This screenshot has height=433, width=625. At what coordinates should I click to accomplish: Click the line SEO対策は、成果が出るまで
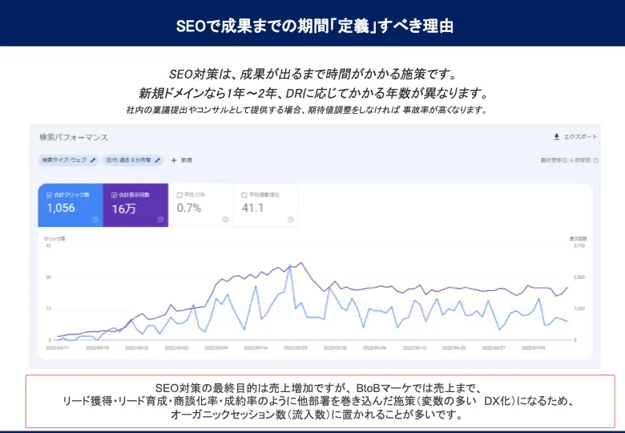(x=313, y=74)
